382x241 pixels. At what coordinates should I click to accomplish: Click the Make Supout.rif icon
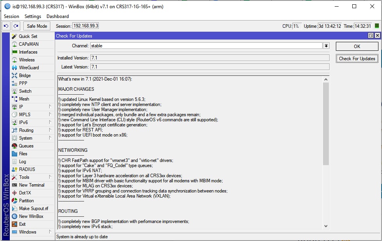pyautogui.click(x=14, y=209)
